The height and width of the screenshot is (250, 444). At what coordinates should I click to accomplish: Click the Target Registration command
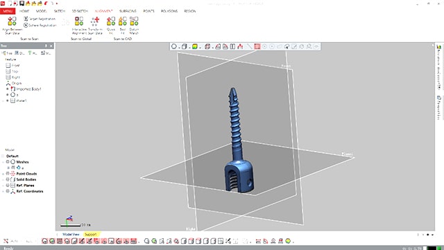click(40, 19)
